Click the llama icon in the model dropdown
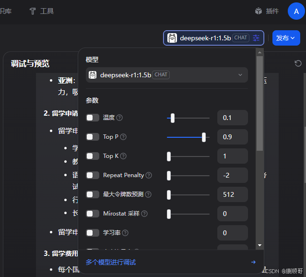Image resolution: width=306 pixels, height=277 pixels. 93,75
